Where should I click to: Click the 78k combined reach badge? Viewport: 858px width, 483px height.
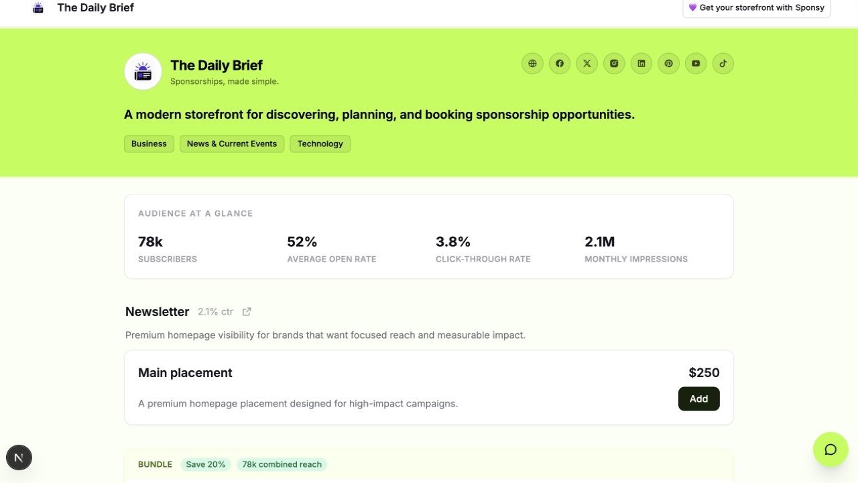[282, 464]
